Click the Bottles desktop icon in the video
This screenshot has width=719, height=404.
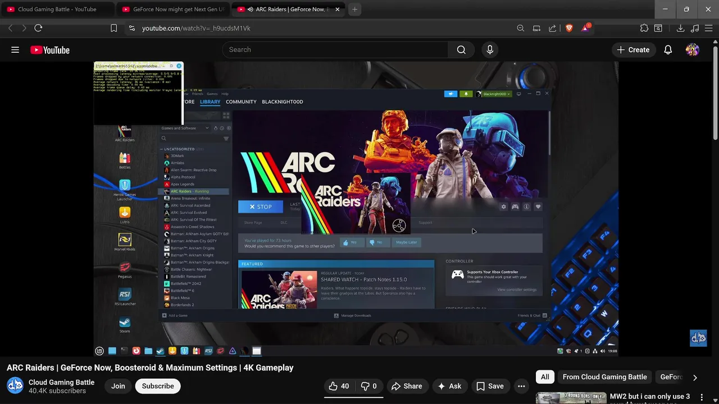[125, 161]
